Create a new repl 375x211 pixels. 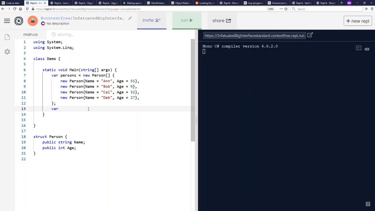[357, 21]
